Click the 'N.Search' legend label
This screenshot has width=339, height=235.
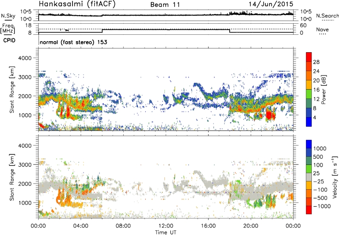coord(327,16)
